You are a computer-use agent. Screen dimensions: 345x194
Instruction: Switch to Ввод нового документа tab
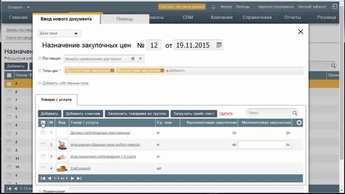pyautogui.click(x=66, y=19)
